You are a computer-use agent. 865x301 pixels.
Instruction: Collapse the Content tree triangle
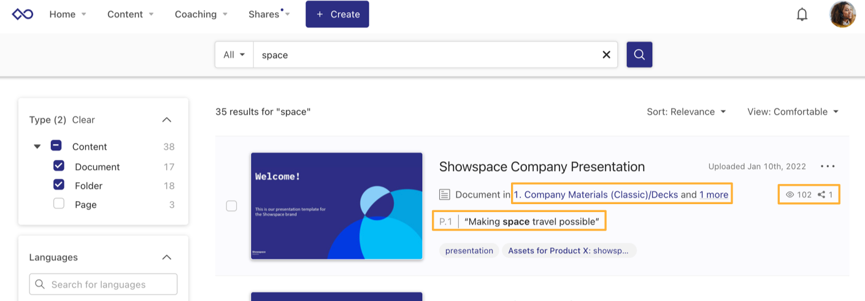(x=37, y=147)
